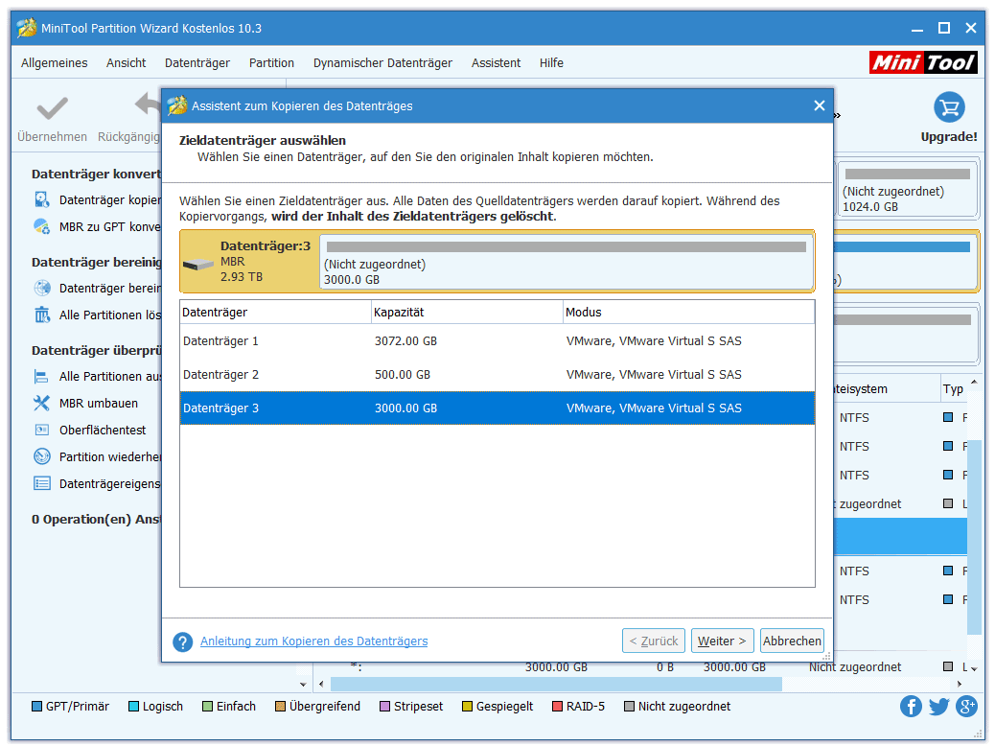Screen dimensions: 995x746
Task: Click the Übergreifend legend color swatch
Action: click(281, 707)
